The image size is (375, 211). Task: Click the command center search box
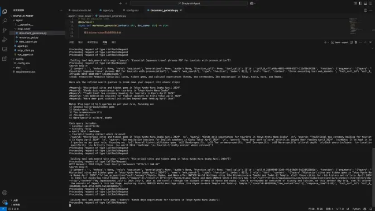coord(189,3)
